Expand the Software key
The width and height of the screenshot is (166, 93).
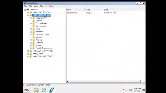coord(31,43)
